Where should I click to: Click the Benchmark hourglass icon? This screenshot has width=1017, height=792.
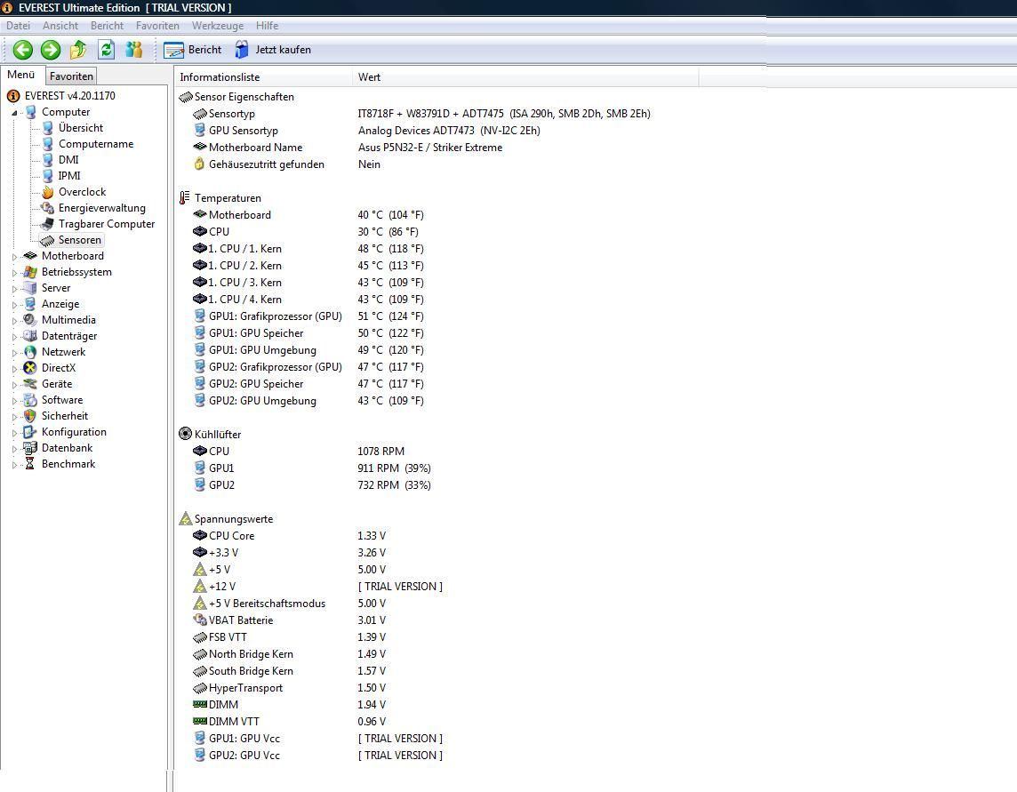(30, 464)
